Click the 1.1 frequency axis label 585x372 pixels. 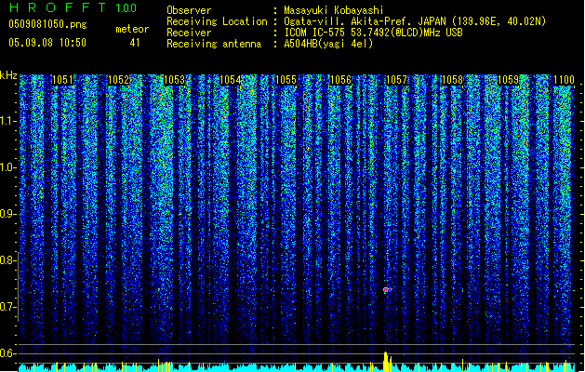tap(7, 121)
